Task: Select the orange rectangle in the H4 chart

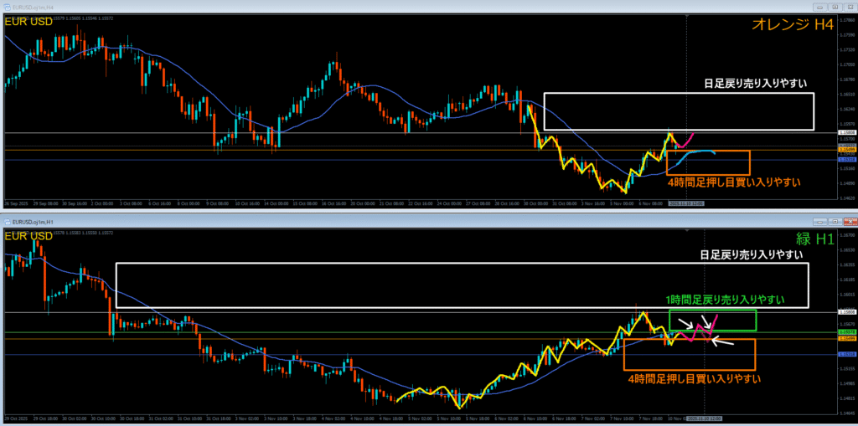Action: point(708,152)
